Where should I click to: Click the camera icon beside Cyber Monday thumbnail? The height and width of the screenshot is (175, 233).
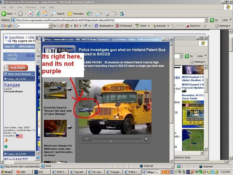(x=70, y=127)
